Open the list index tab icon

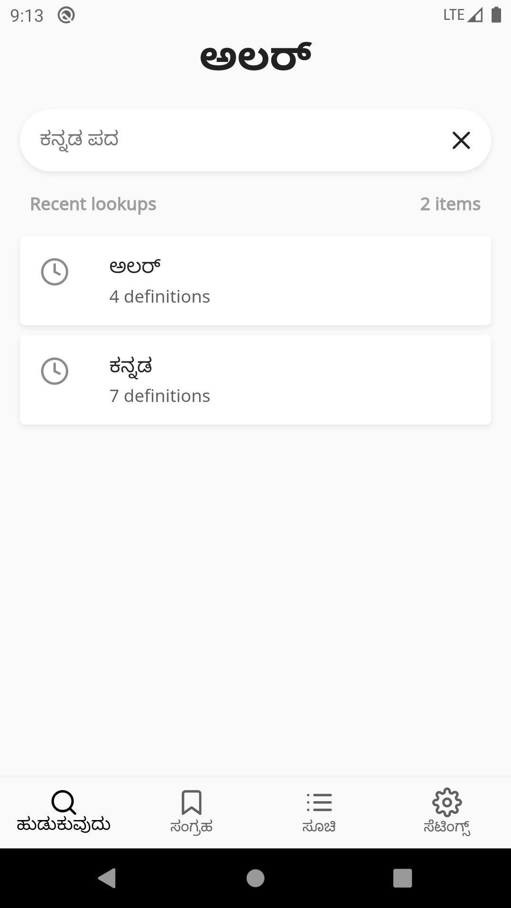click(x=319, y=803)
